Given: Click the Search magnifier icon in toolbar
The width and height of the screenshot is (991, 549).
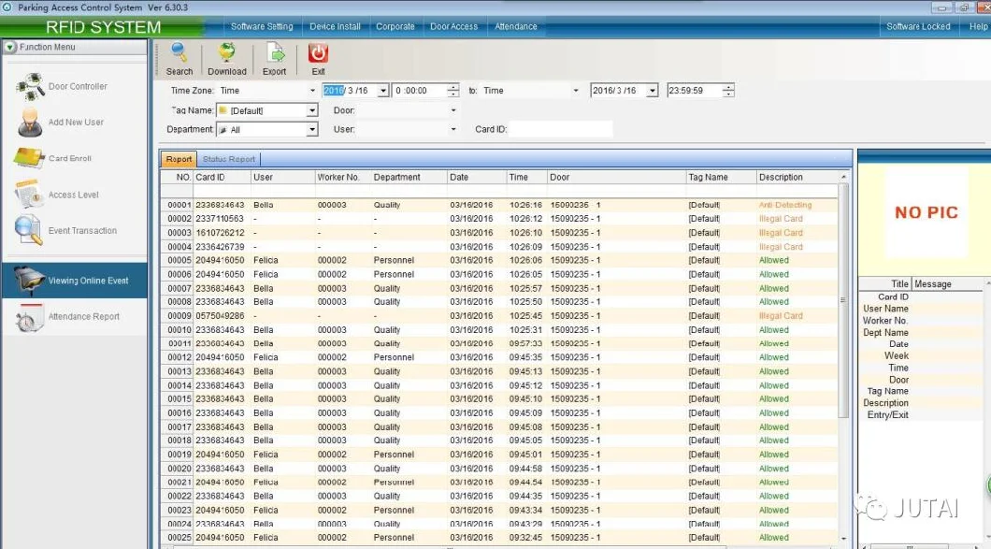Looking at the screenshot, I should click(x=179, y=52).
